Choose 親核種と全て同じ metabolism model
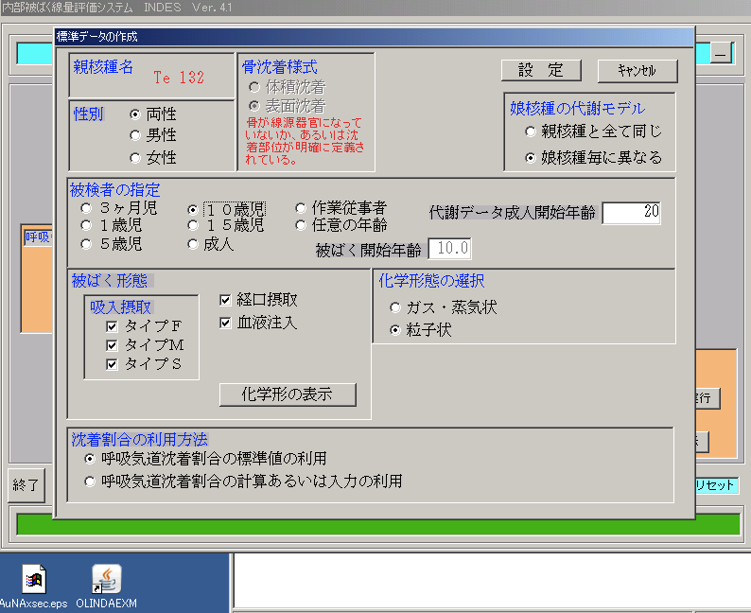 click(531, 131)
